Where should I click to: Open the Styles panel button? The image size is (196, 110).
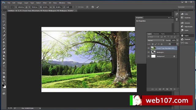pyautogui.click(x=185, y=30)
